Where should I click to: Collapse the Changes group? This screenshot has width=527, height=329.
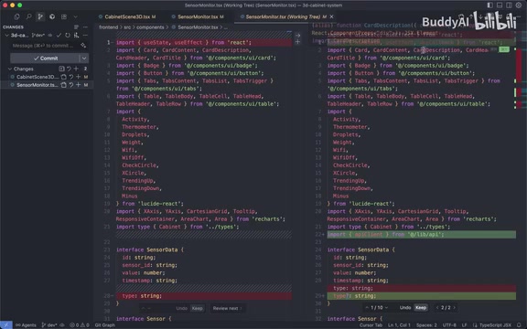tap(9, 69)
